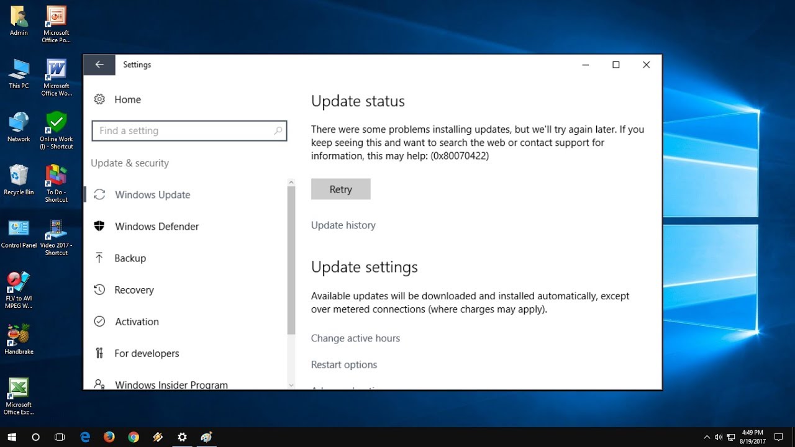This screenshot has width=795, height=447.
Task: Click the Update & security label
Action: (x=130, y=163)
